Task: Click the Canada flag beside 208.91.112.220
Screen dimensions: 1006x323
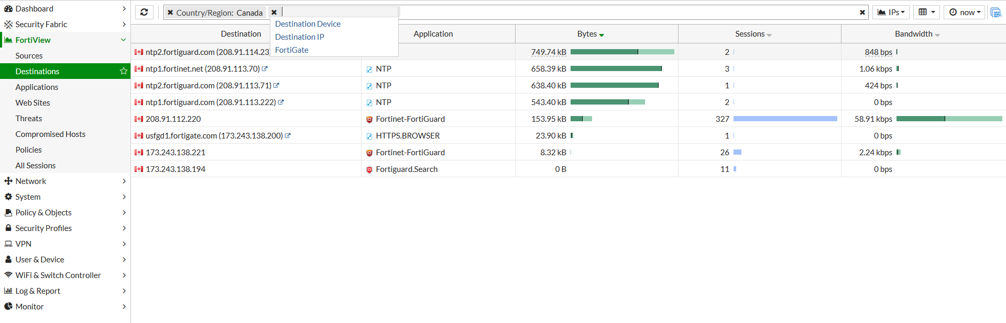Action: click(x=139, y=119)
